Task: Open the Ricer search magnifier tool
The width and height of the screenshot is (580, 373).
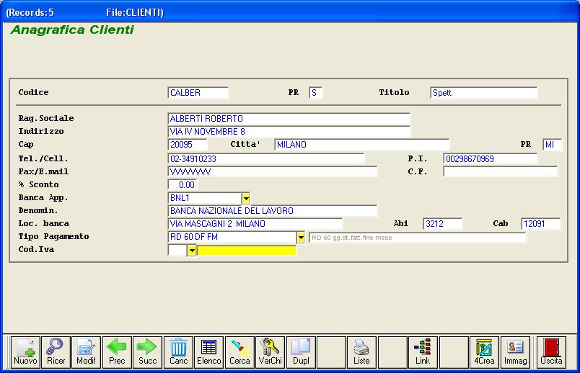Action: click(x=56, y=352)
